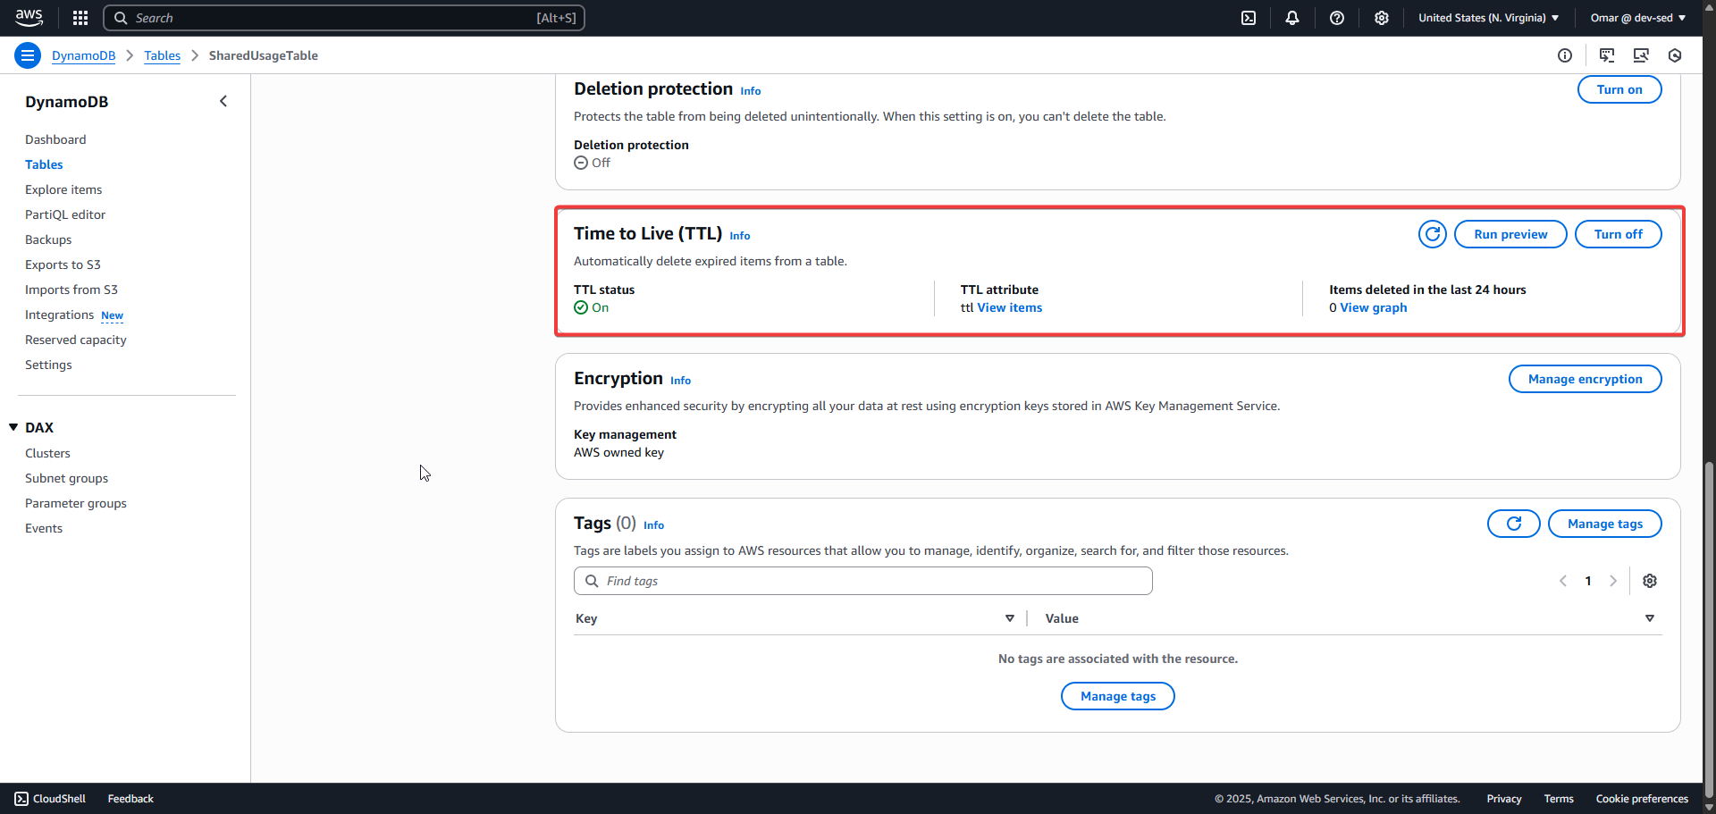Viewport: 1716px width, 814px height.
Task: Open the Tables breadcrumb link
Action: tap(162, 55)
